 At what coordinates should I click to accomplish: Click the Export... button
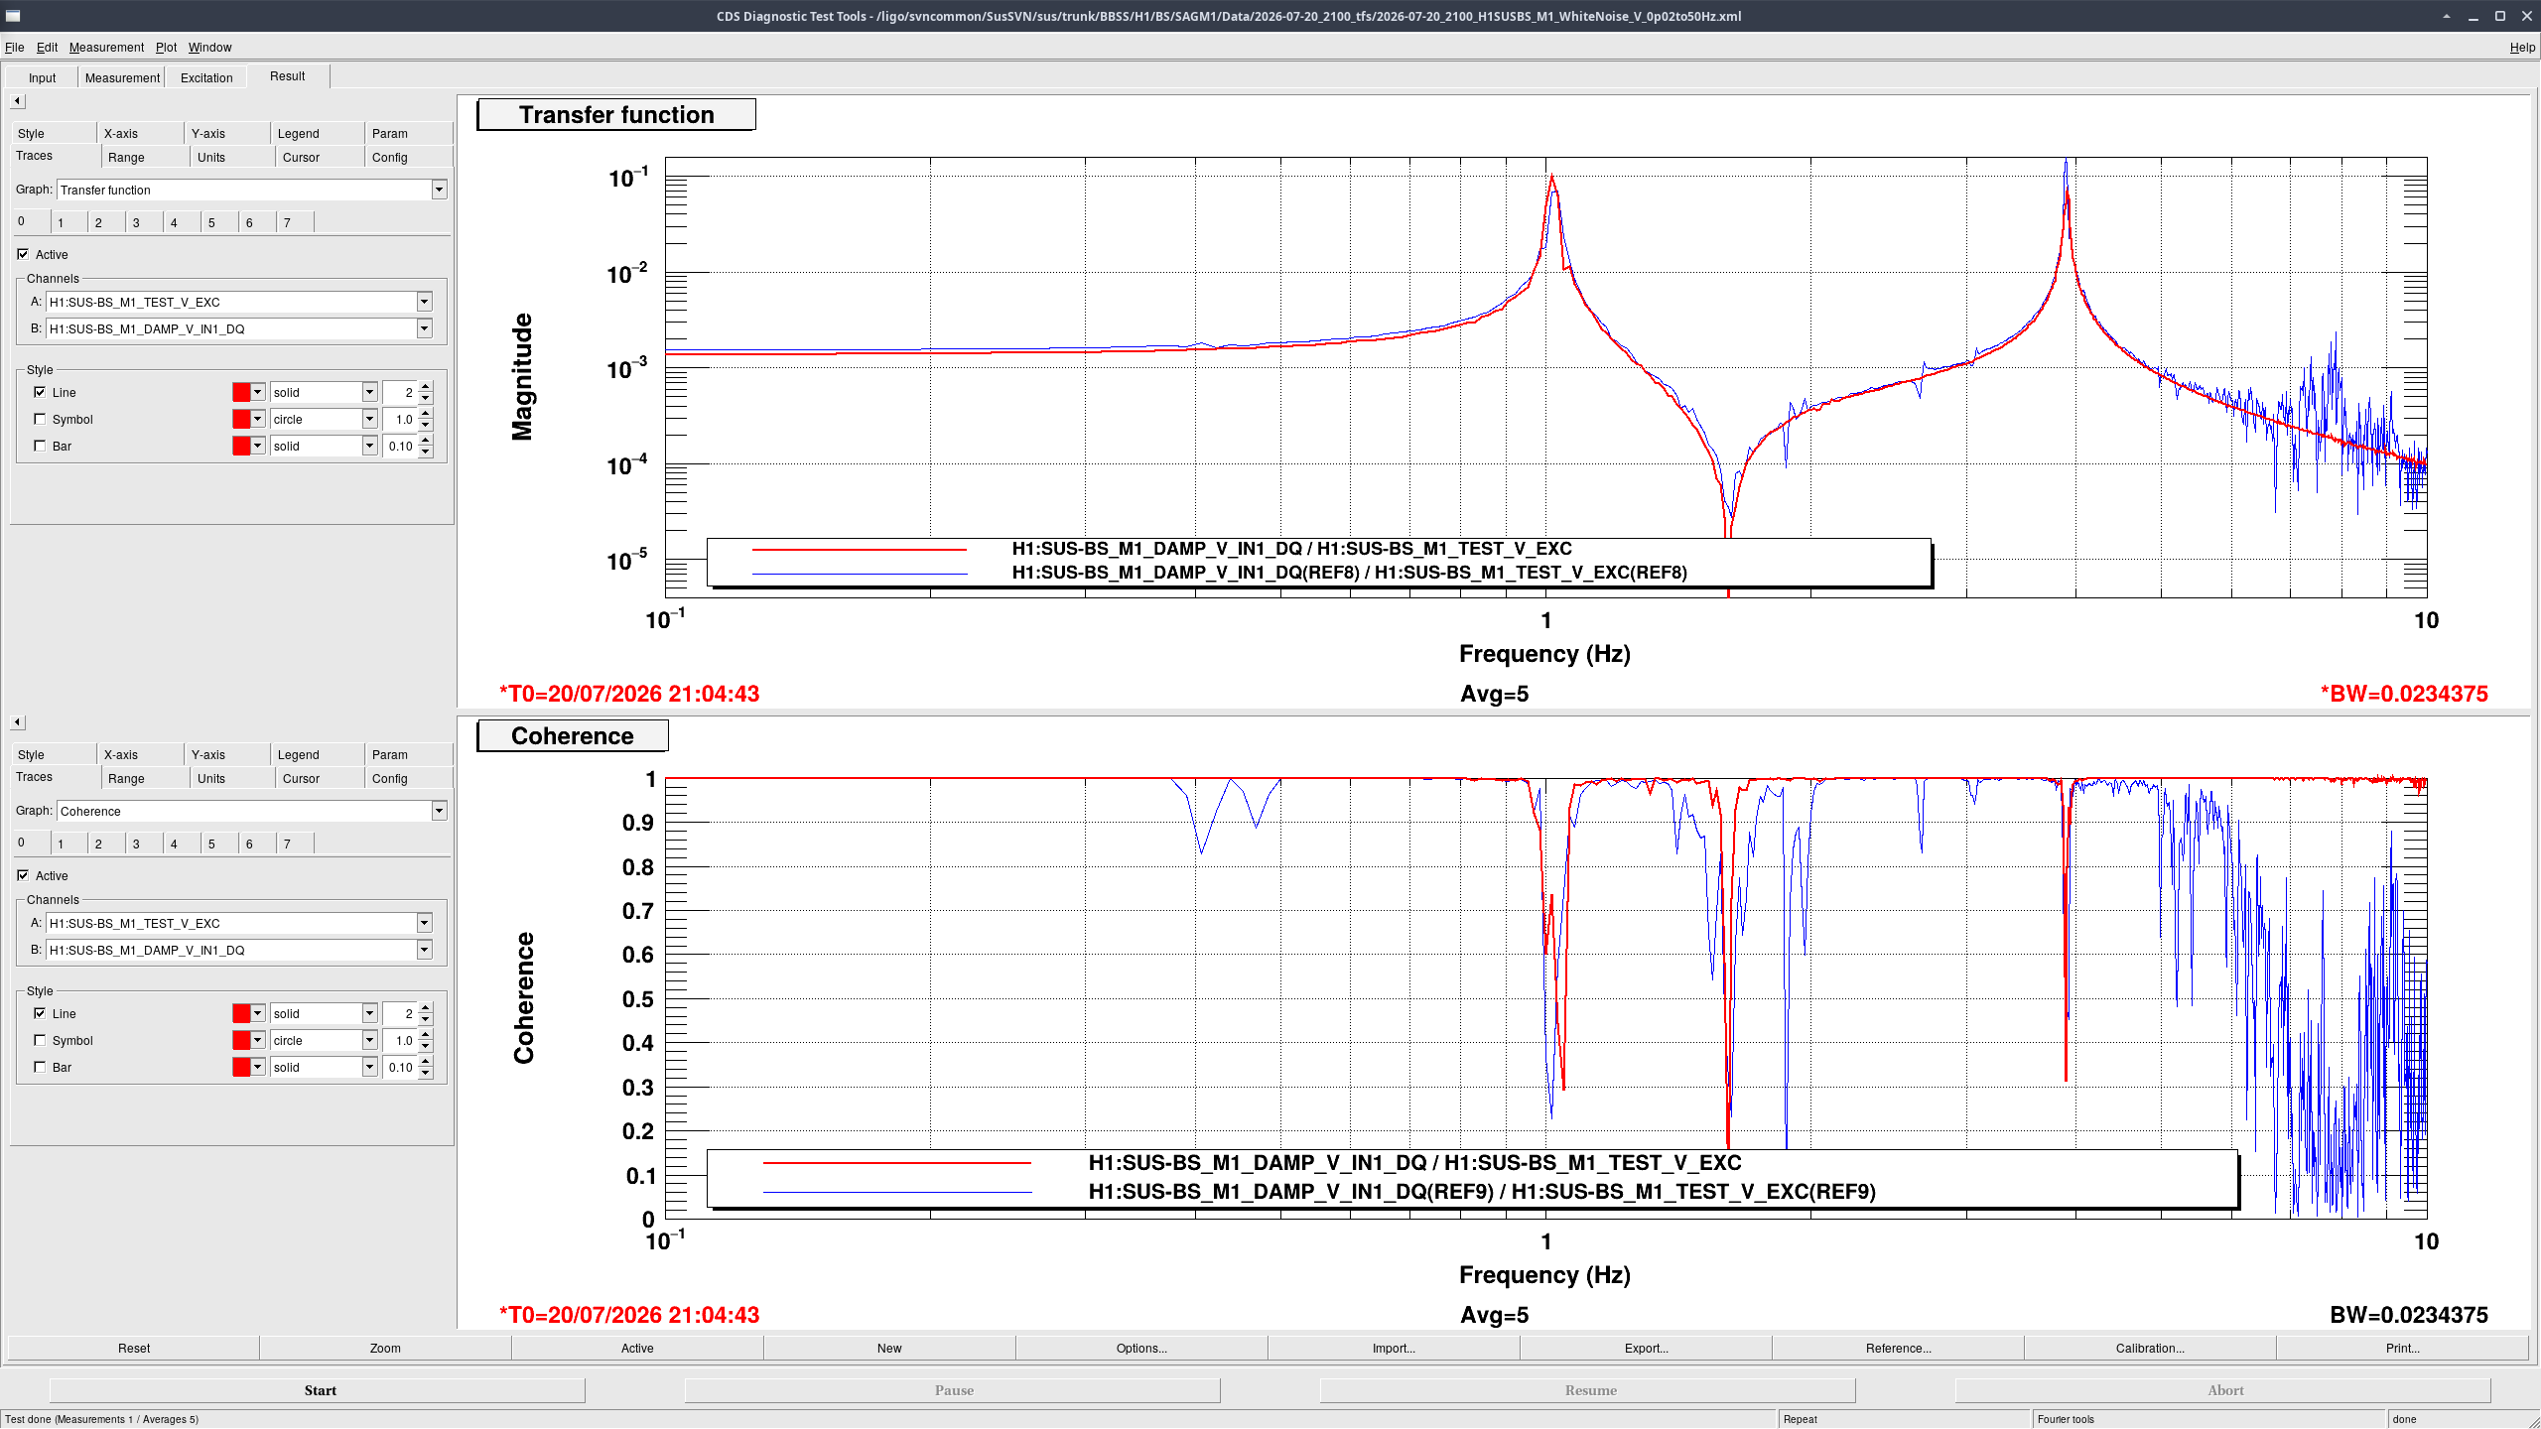(x=1646, y=1348)
